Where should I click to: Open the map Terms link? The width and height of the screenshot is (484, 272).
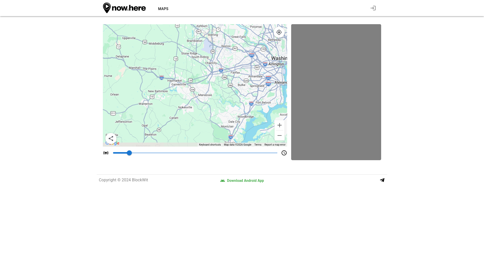coord(258,145)
